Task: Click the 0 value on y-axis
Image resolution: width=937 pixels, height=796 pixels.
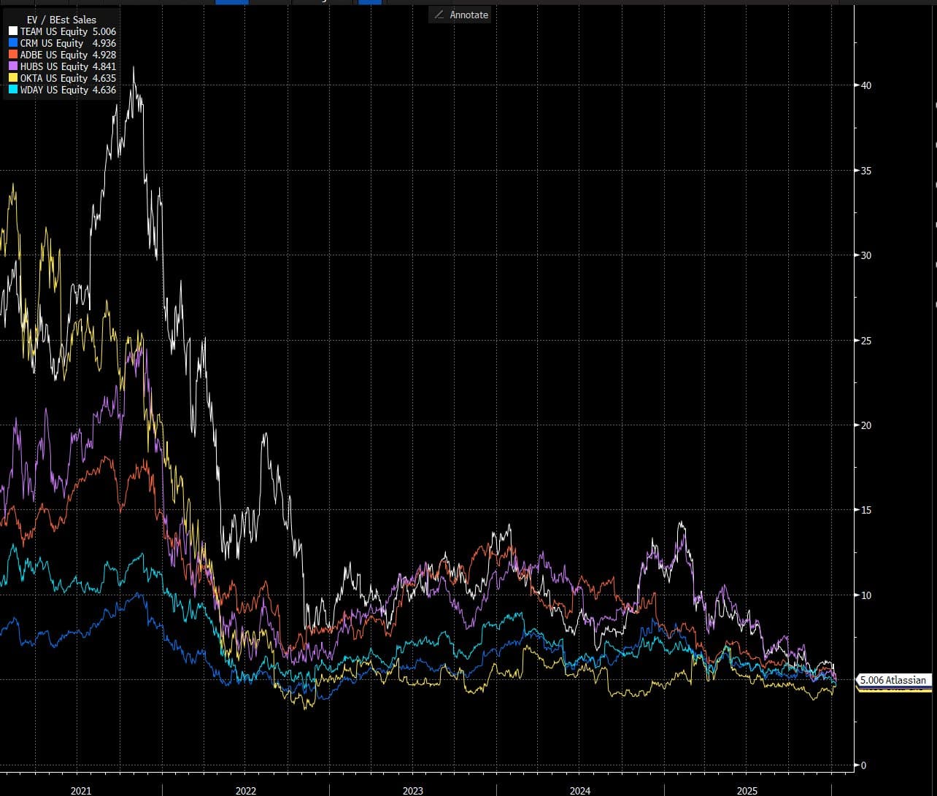Action: click(863, 765)
